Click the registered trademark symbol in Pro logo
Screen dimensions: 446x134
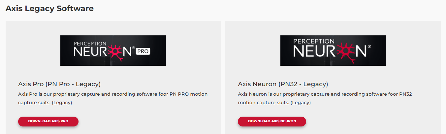coord(133,48)
